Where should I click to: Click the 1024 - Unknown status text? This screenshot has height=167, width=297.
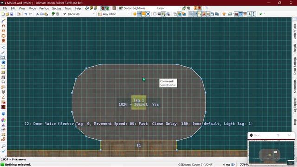pyautogui.click(x=13, y=159)
